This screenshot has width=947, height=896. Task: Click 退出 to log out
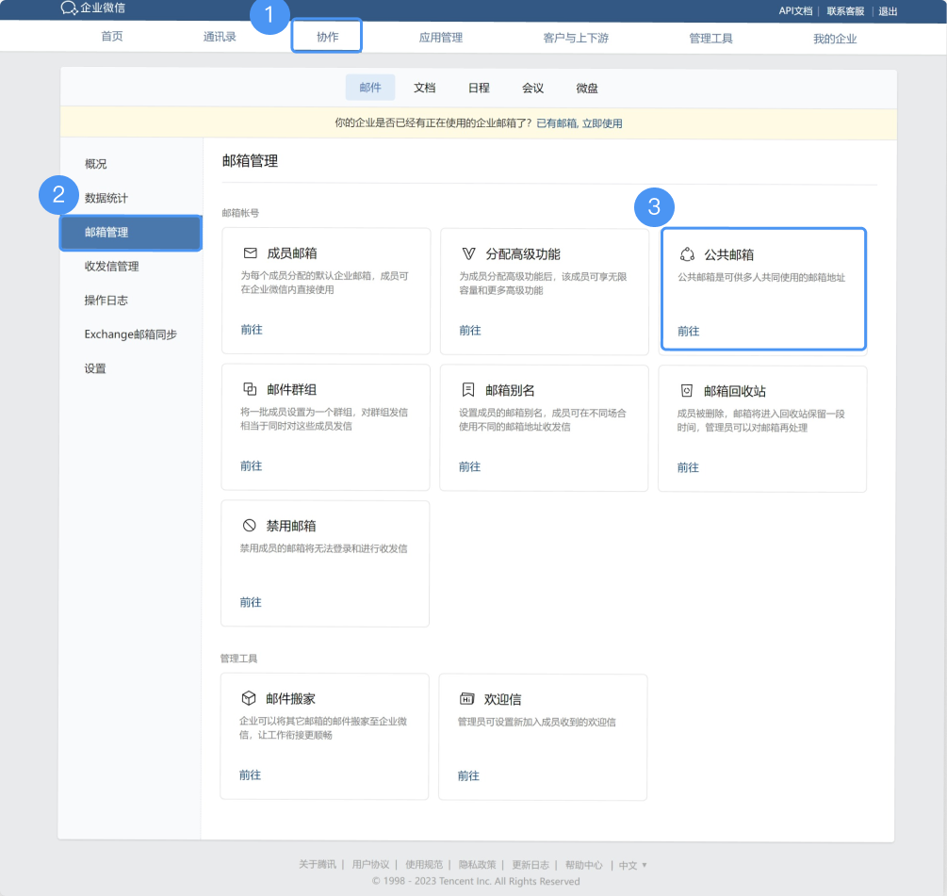coord(888,11)
